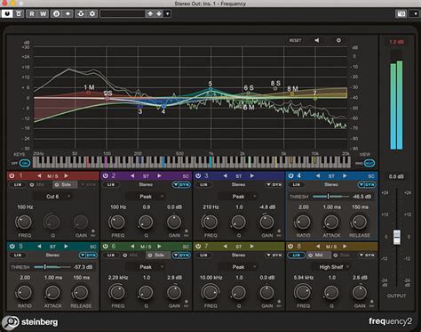Image resolution: width=421 pixels, height=332 pixels.
Task: Toggle band 7 DYN dynamic button
Action: (x=274, y=255)
